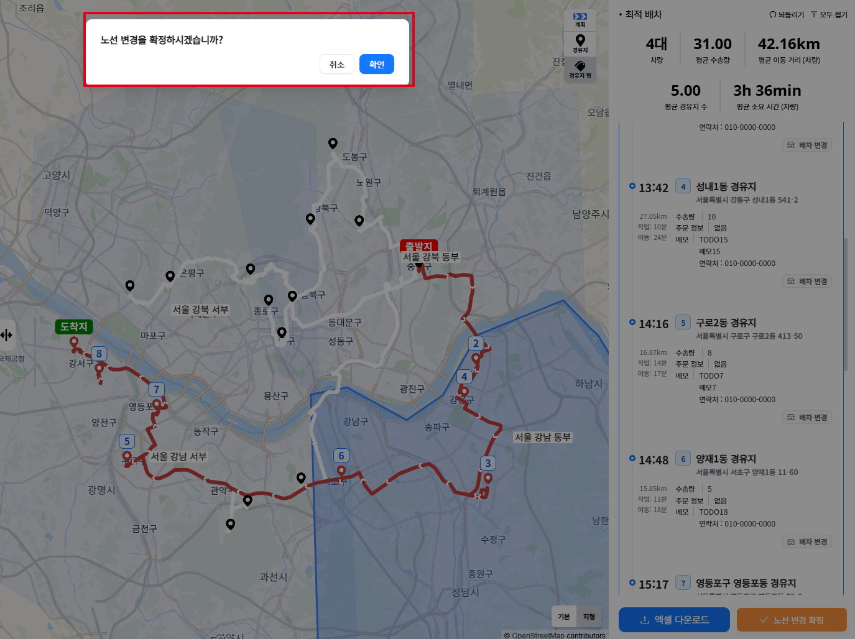Switch map style to 지형
Screen dimensions: 855x639
[x=589, y=616]
